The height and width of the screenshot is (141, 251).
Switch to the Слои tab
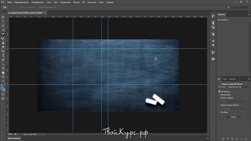225,79
